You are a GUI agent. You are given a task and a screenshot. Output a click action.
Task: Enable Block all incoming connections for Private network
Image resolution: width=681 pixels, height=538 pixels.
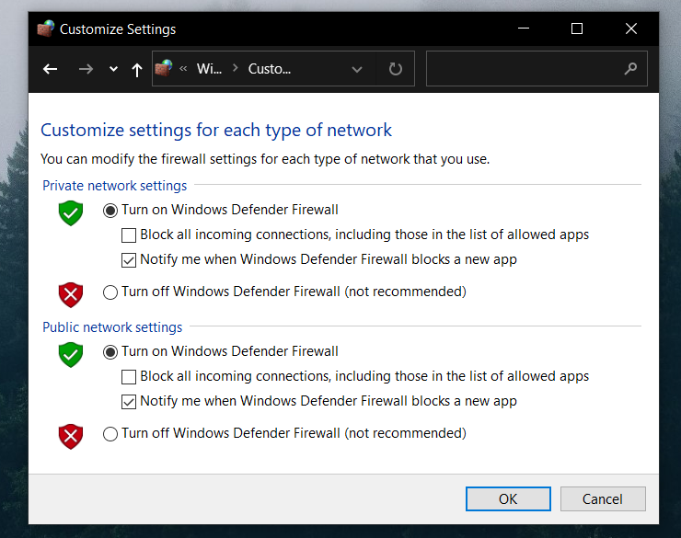point(130,235)
